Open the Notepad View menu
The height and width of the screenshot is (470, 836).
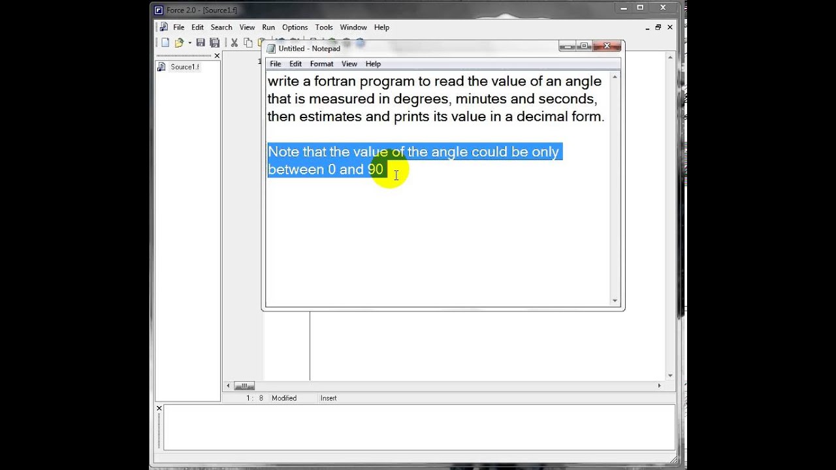tap(349, 64)
